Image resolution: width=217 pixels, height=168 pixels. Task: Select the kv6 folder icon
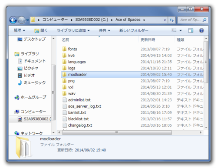[x=64, y=56]
